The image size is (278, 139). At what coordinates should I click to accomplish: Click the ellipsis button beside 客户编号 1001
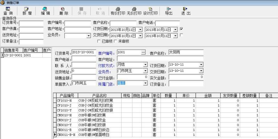point(143,52)
